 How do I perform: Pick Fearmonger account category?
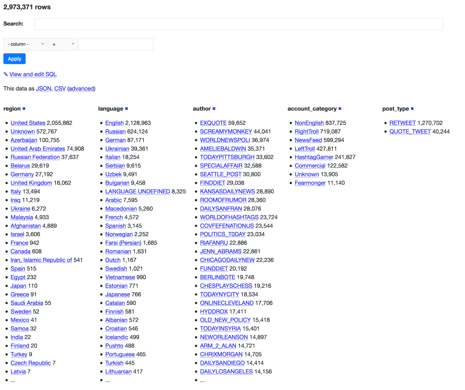(x=310, y=183)
